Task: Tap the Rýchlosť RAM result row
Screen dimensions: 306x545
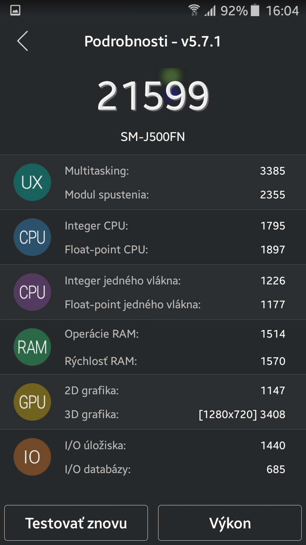Action: click(x=174, y=361)
